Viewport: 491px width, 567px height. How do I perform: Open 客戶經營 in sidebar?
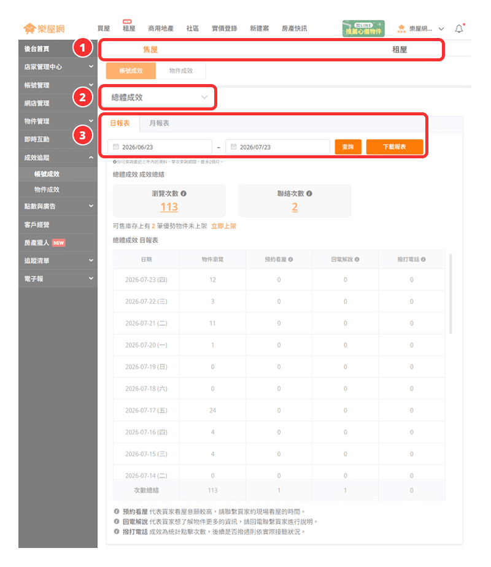(x=58, y=225)
